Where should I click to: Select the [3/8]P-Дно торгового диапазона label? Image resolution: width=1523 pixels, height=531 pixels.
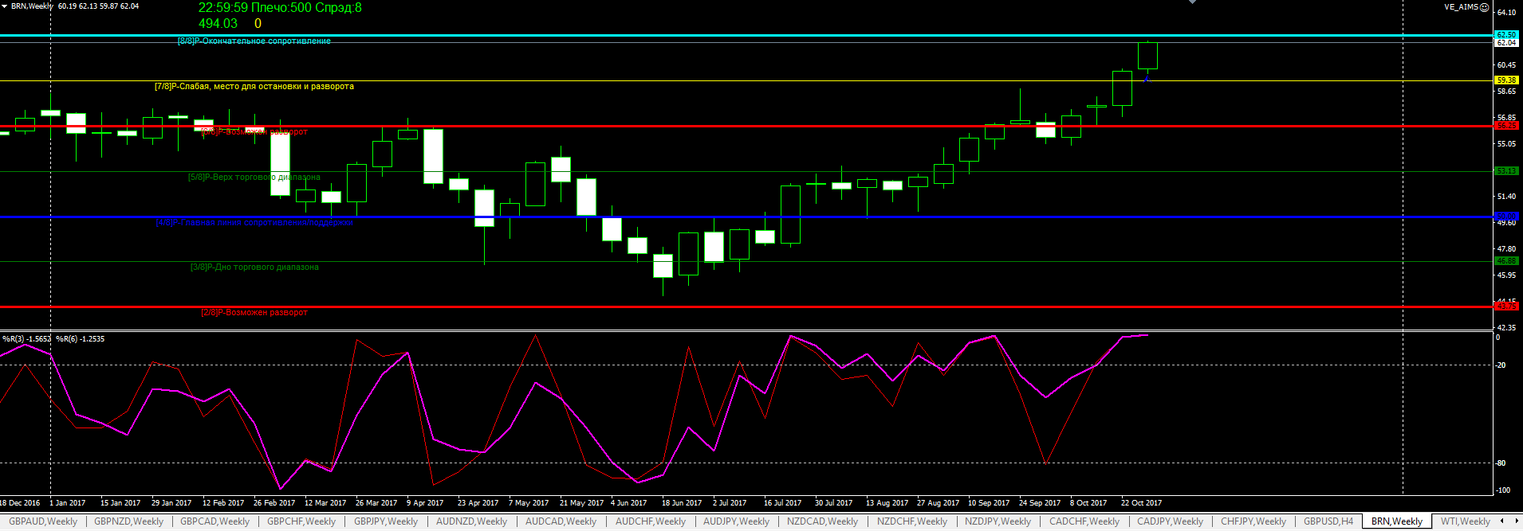click(254, 267)
